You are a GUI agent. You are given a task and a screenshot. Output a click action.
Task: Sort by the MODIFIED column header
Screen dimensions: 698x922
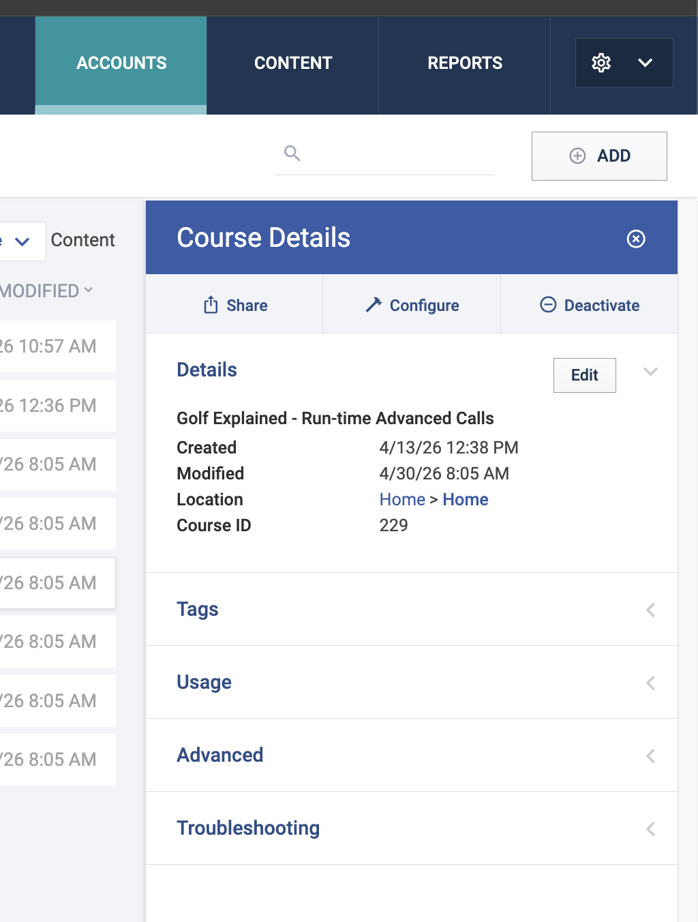click(x=46, y=291)
